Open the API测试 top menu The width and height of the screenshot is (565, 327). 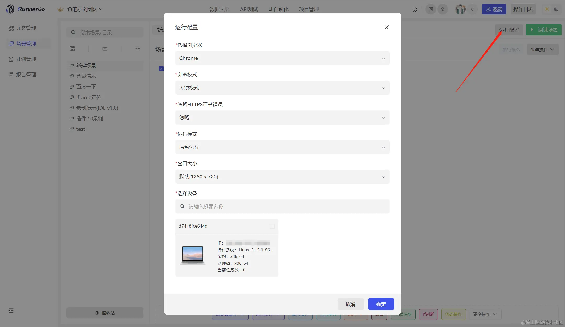tap(249, 9)
